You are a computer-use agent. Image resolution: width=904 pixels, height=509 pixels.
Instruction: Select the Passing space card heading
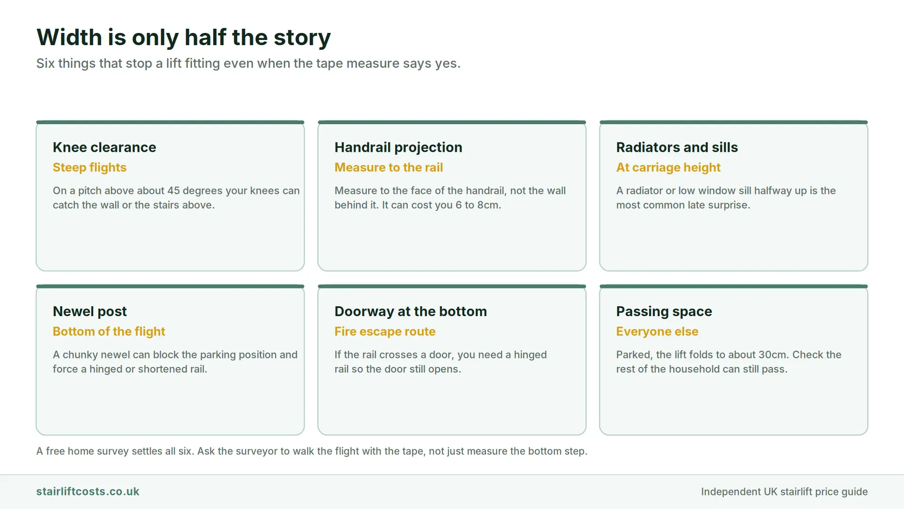pyautogui.click(x=664, y=311)
